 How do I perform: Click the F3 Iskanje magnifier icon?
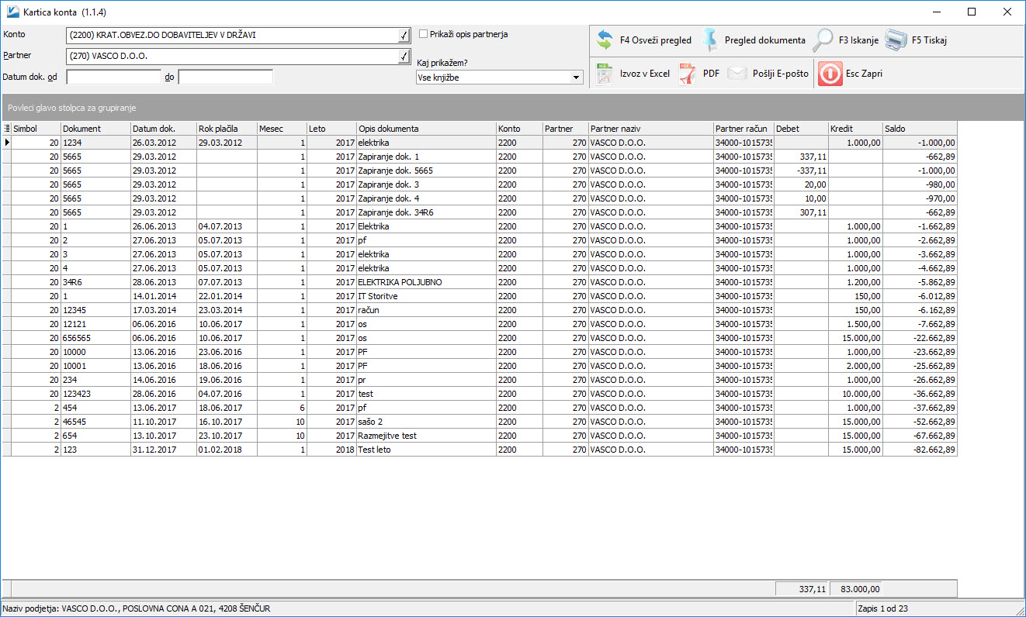[x=823, y=40]
